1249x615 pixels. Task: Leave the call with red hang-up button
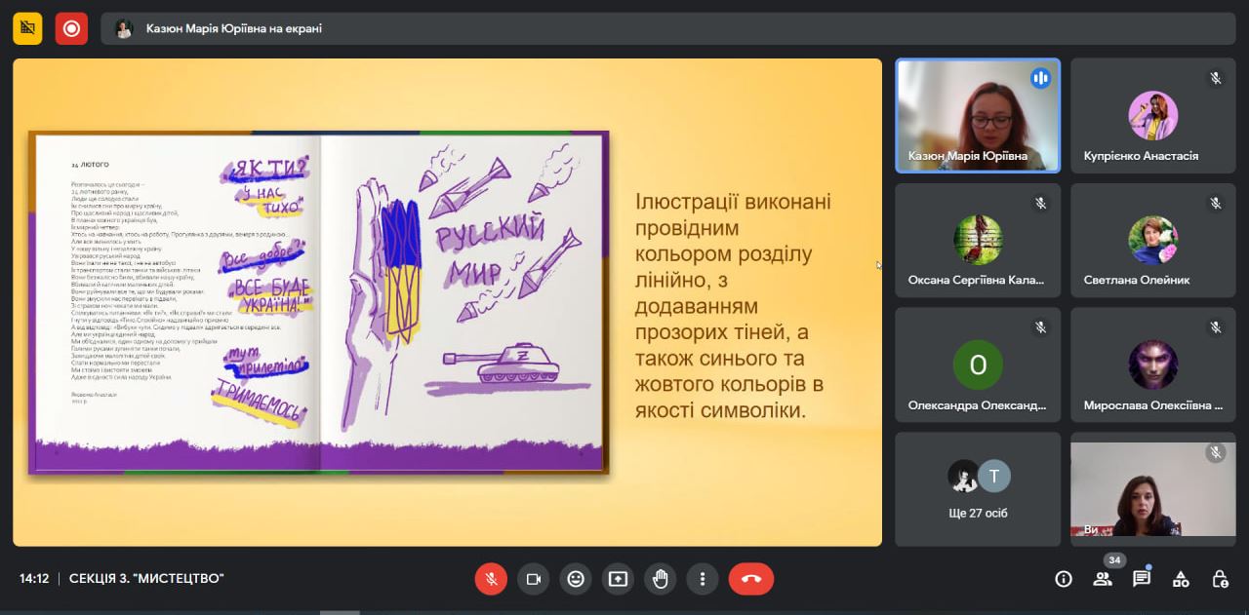(750, 579)
